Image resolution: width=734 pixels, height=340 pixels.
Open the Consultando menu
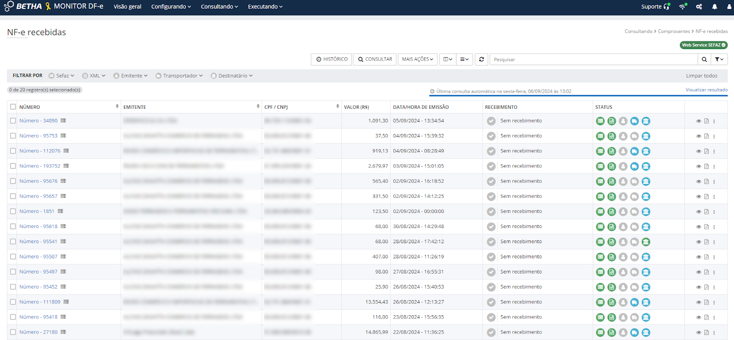pos(219,6)
